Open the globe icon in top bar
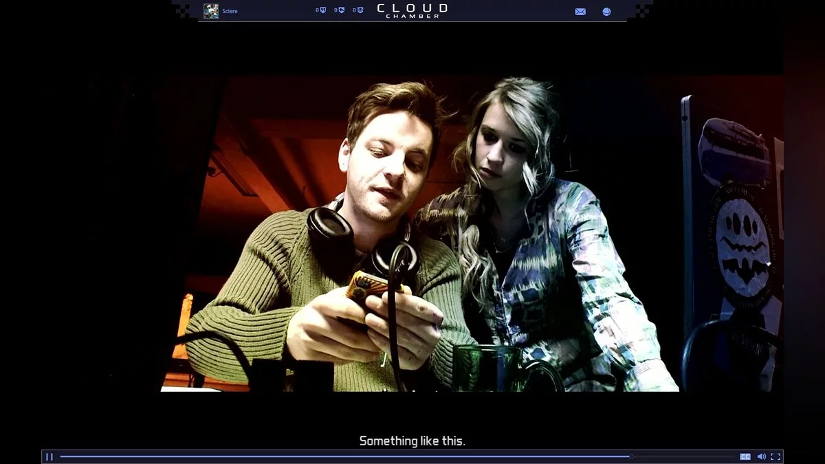Image resolution: width=825 pixels, height=464 pixels. pos(606,12)
